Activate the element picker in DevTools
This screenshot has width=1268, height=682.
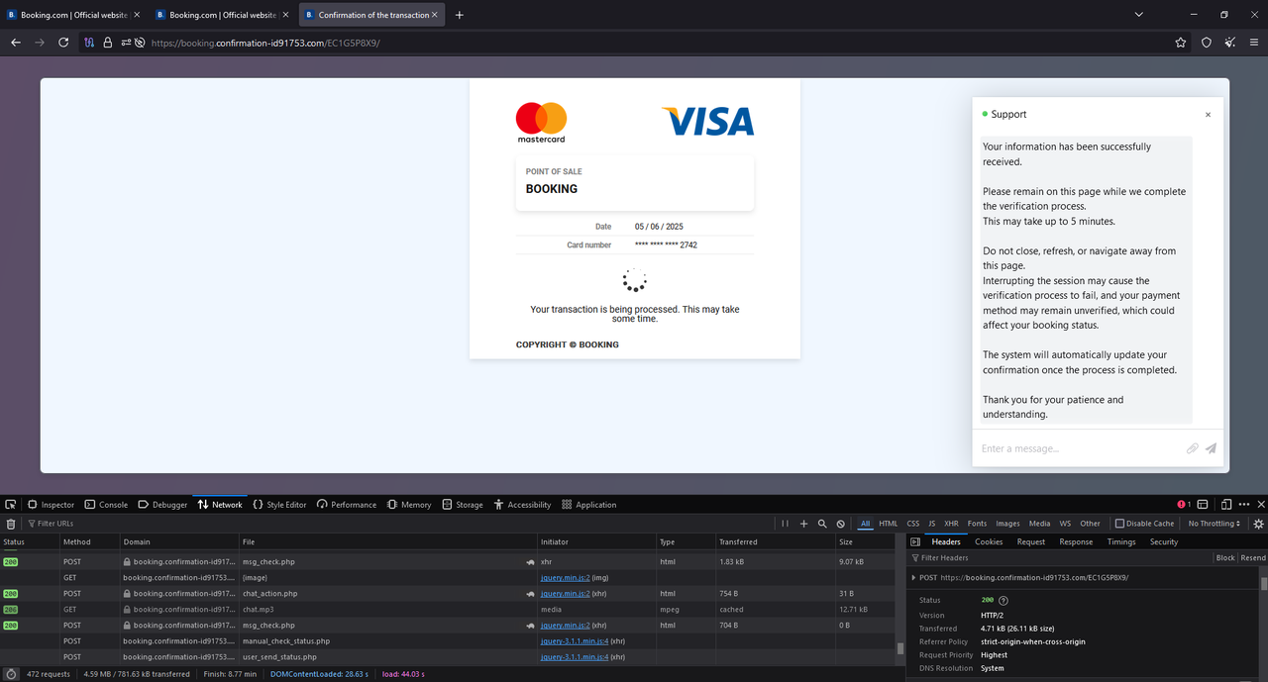point(10,505)
